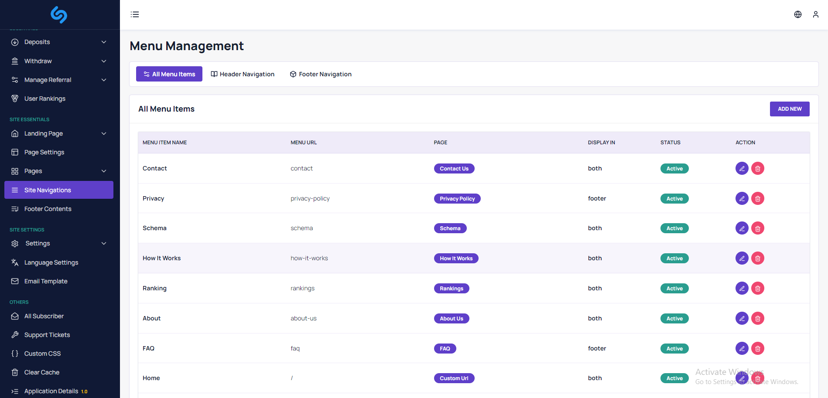Expand the Deposits sidebar menu
Image resolution: width=828 pixels, height=398 pixels.
[59, 42]
